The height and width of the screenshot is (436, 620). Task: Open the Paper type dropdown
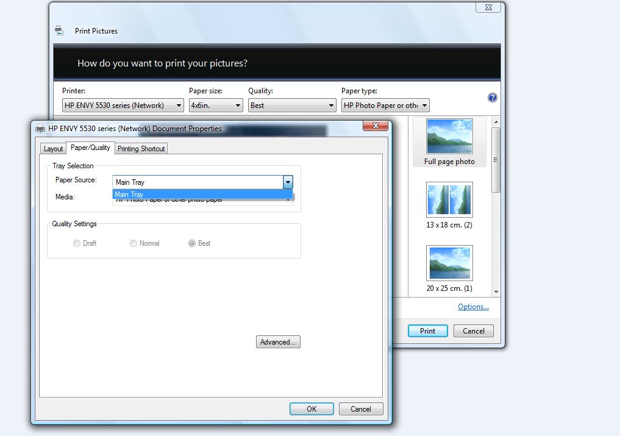click(385, 105)
